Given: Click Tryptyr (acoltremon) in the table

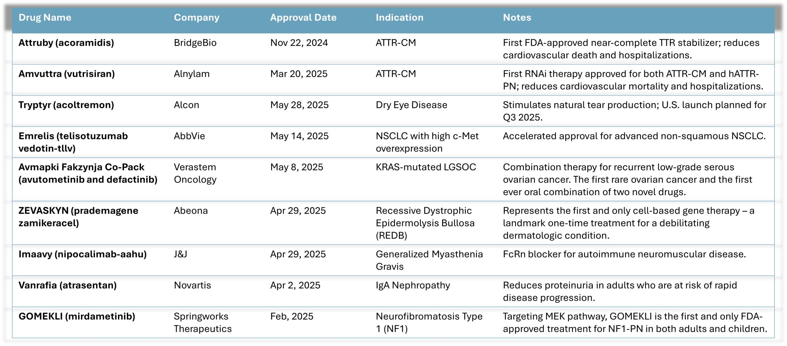Looking at the screenshot, I should coord(66,105).
